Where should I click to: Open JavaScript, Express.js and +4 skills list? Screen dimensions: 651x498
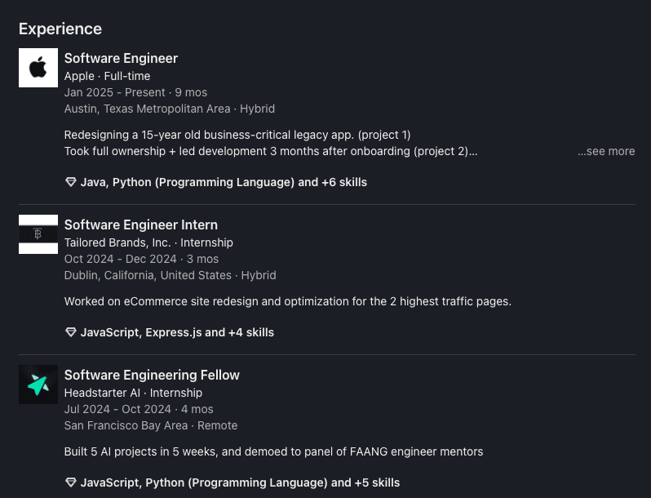pos(177,332)
